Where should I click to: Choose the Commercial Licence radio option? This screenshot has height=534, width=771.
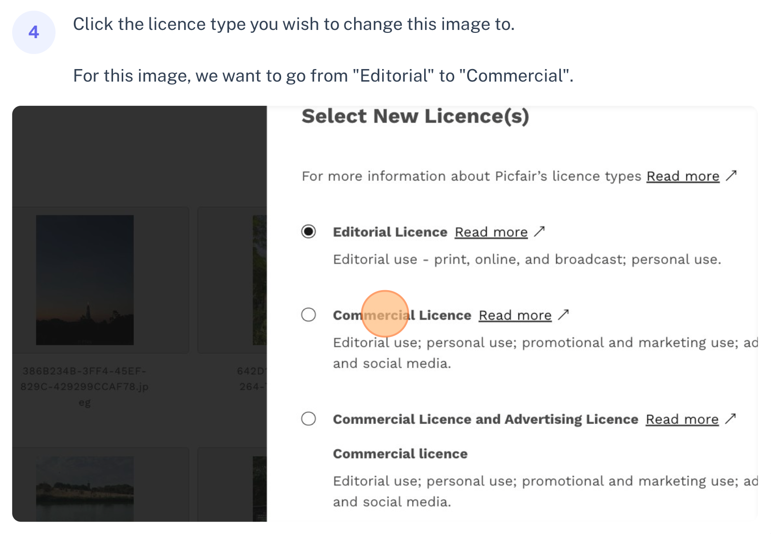[x=308, y=315]
